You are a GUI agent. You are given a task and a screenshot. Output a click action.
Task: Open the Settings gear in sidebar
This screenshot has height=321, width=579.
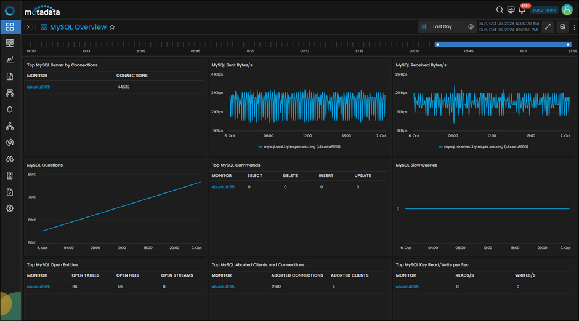click(x=10, y=208)
